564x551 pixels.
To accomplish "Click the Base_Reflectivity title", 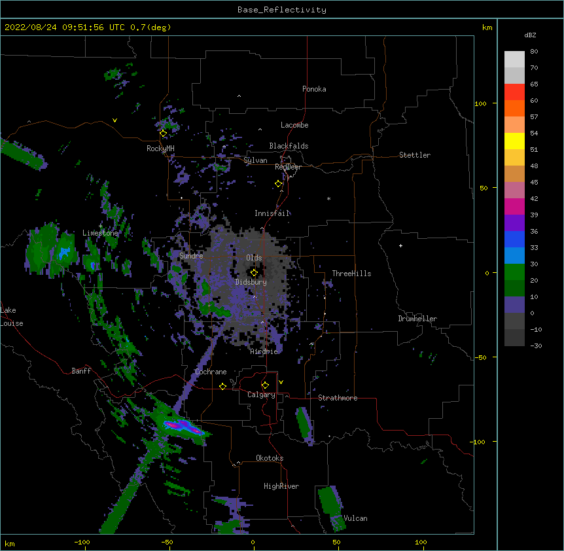I will [x=282, y=10].
